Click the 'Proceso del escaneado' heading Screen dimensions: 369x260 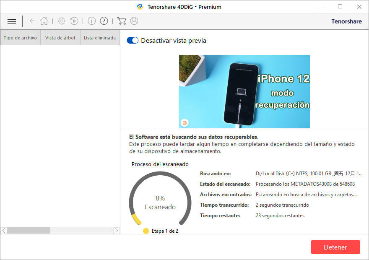(160, 164)
